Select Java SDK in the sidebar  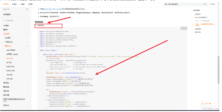coord(10,58)
